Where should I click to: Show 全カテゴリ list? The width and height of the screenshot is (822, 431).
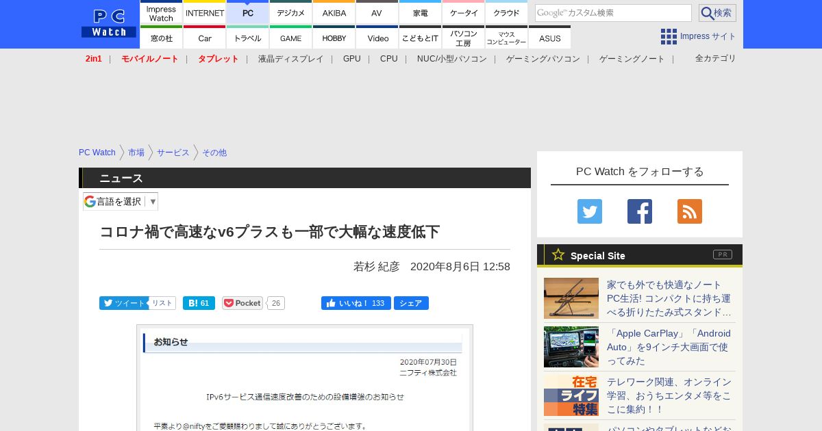click(716, 58)
